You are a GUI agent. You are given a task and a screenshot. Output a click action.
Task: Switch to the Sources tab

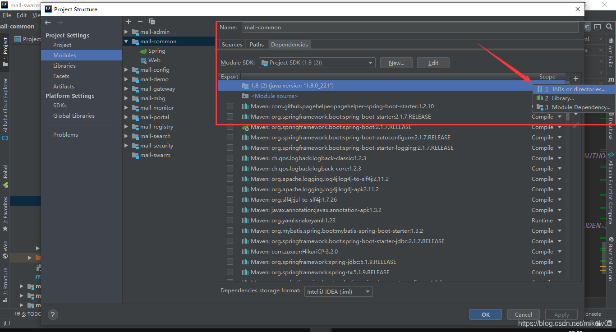click(x=232, y=45)
